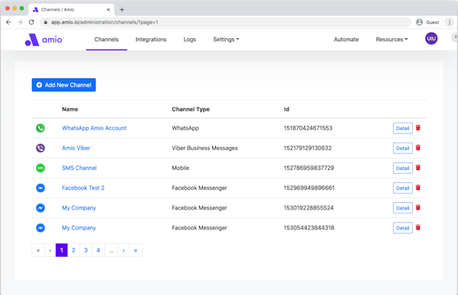Expand the Settings dropdown

coord(226,40)
